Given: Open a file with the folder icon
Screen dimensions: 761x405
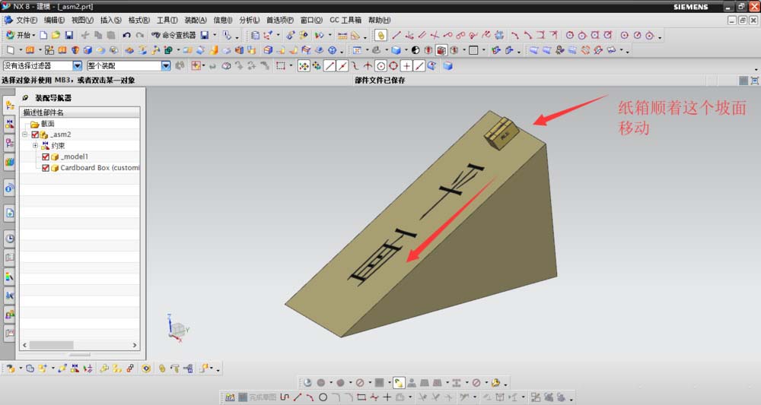Looking at the screenshot, I should pos(56,36).
